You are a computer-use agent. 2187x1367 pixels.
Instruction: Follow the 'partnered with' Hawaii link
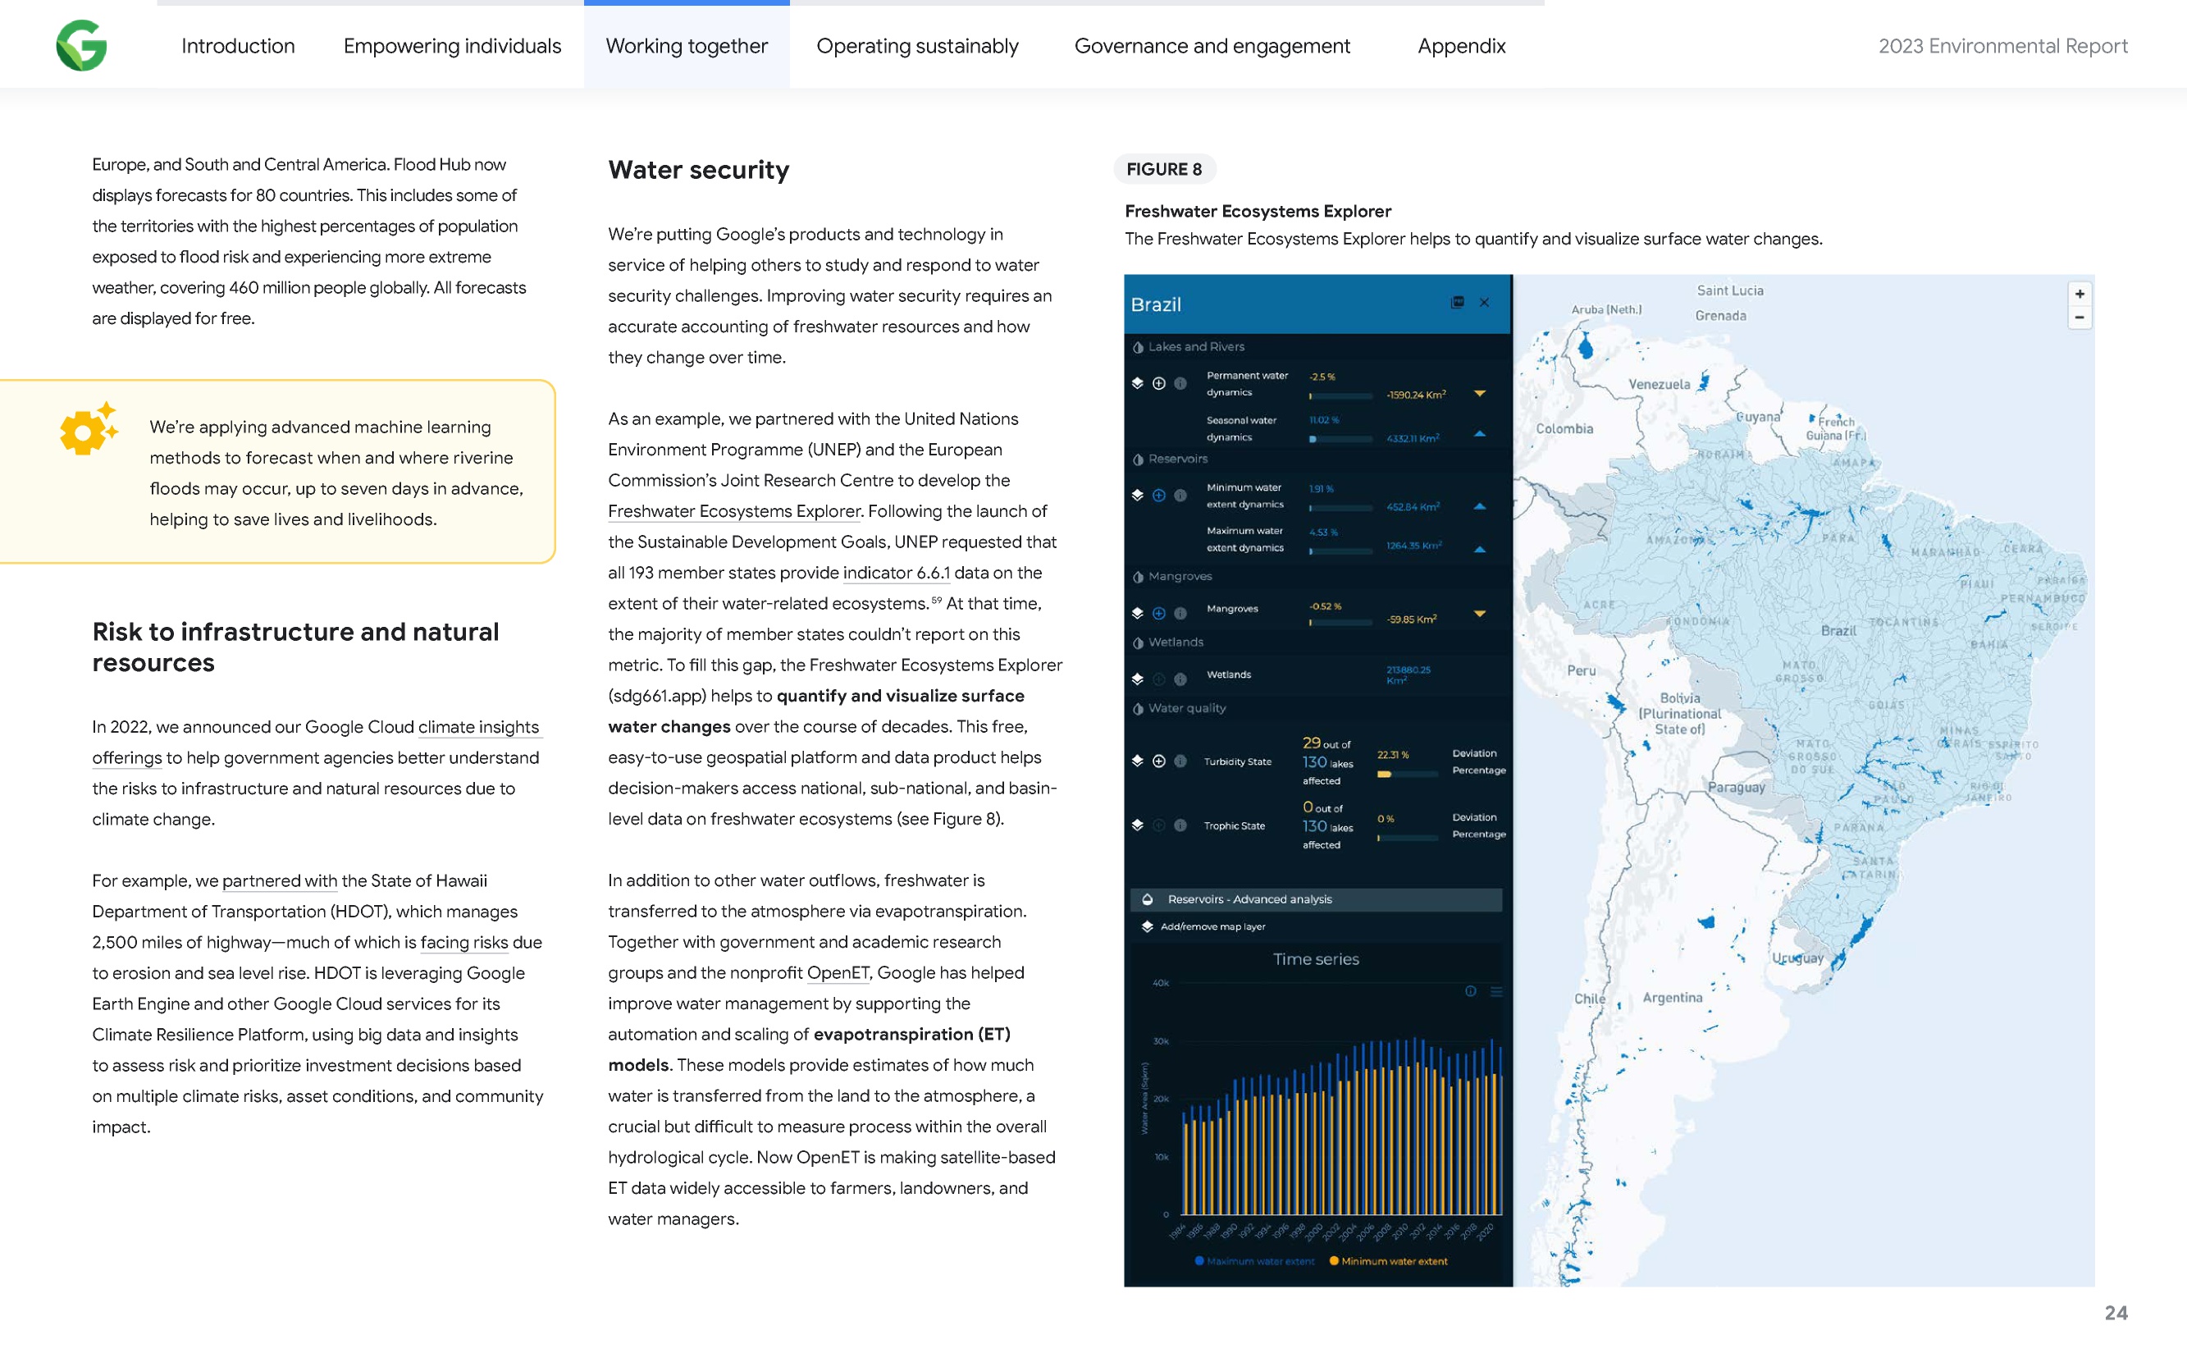point(279,880)
